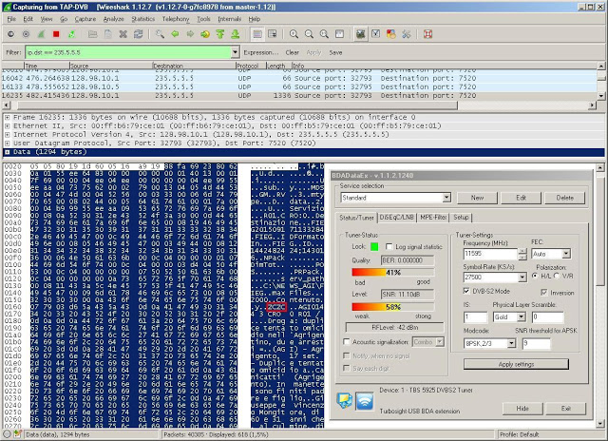
Task: Open the display filter history dropdown
Action: [235, 52]
